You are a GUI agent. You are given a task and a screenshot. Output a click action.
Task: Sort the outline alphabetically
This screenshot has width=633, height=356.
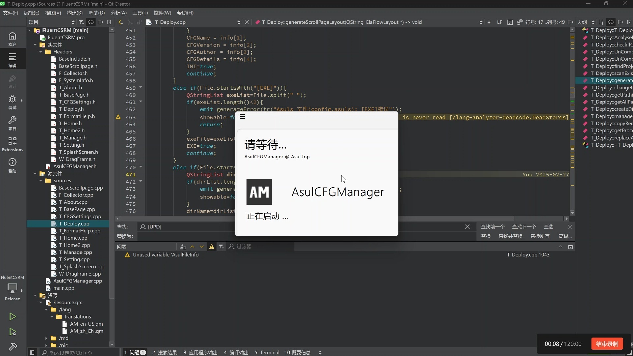pyautogui.click(x=601, y=22)
